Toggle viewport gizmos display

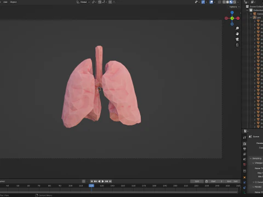(203, 2)
